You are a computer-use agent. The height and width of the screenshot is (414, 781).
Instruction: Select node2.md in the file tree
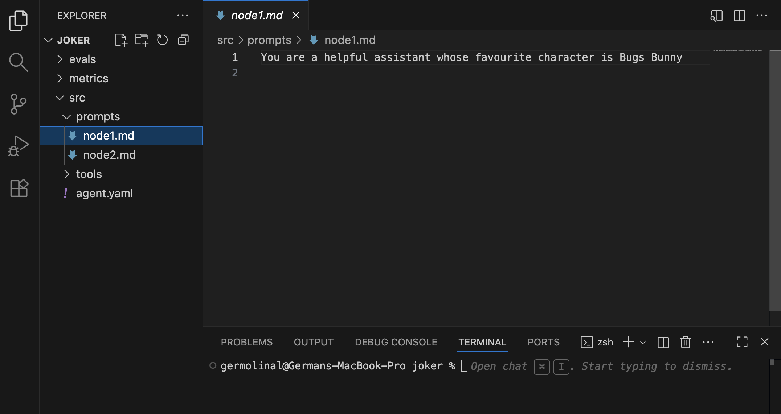109,155
